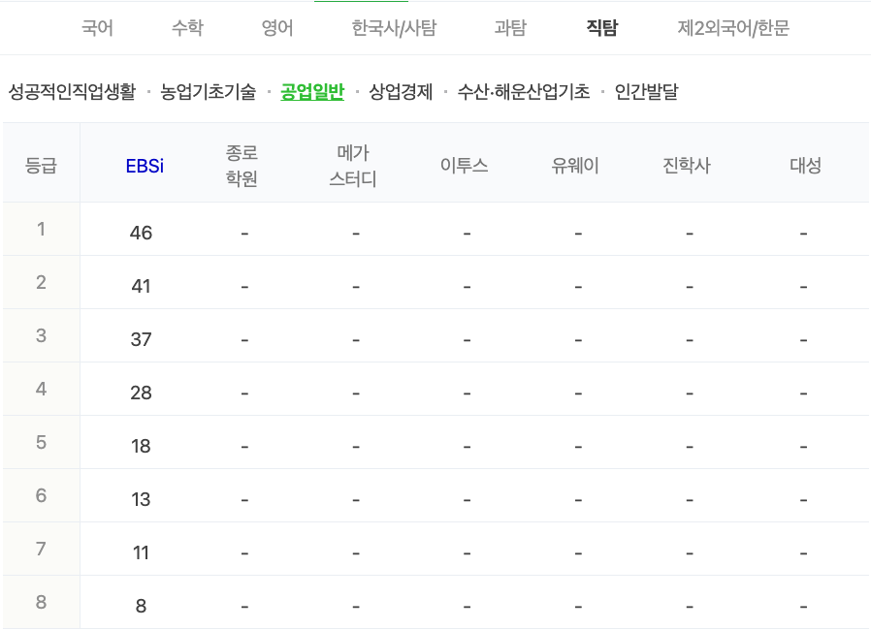Open the 과탐 subject tab

[508, 28]
